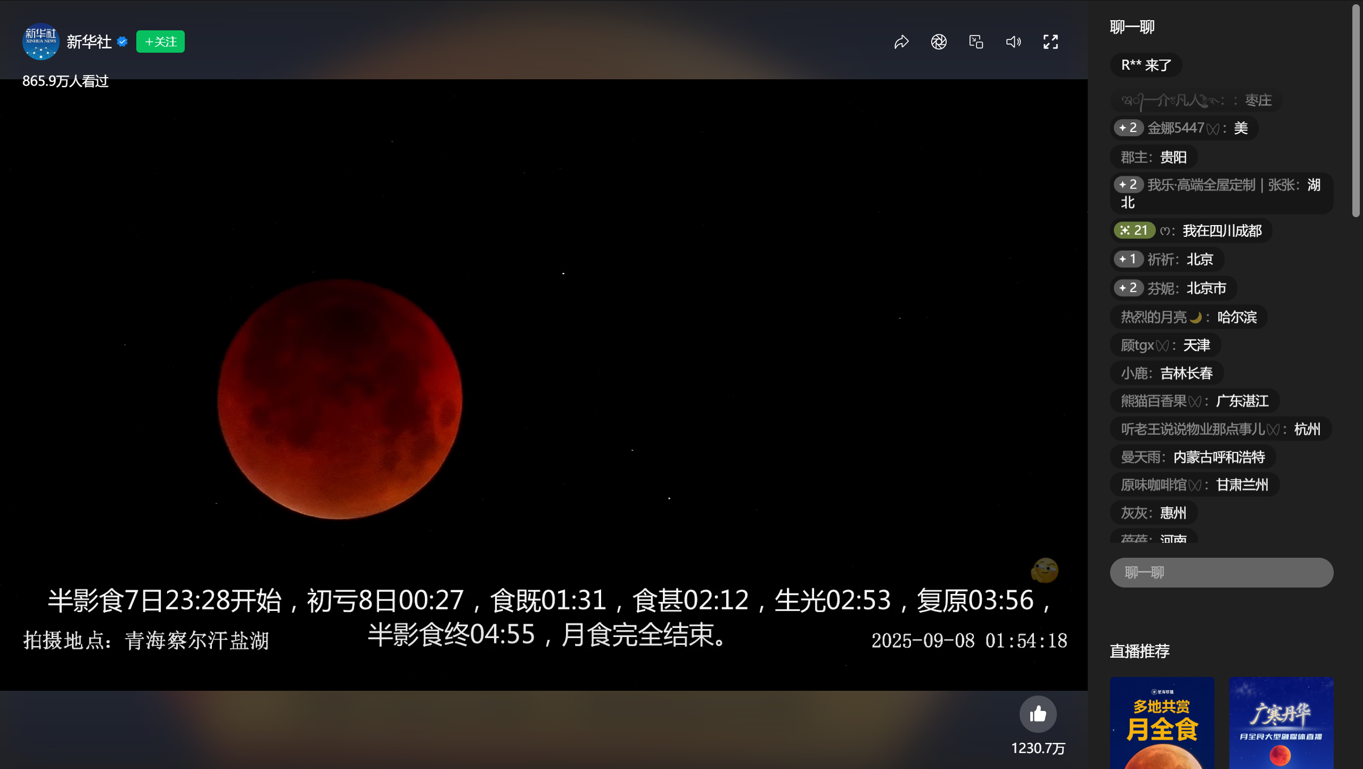Click the thumbs-up like button

tap(1038, 714)
